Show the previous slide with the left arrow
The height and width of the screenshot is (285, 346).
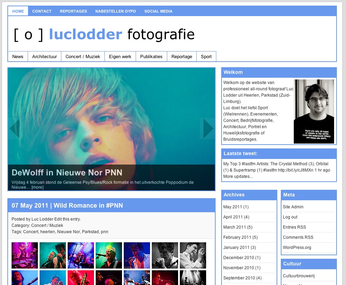[x=15, y=128]
